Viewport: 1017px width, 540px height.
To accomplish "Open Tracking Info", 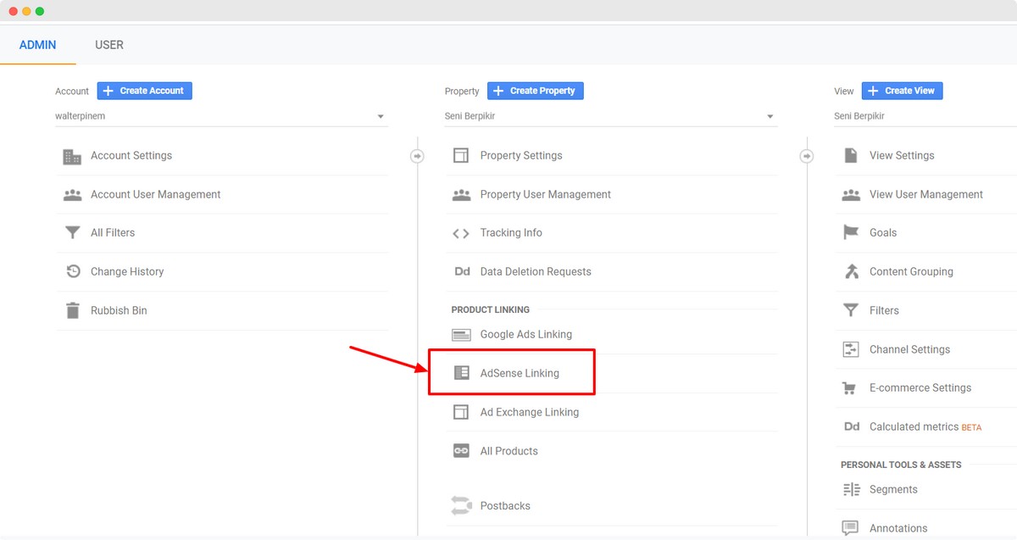I will click(x=511, y=233).
